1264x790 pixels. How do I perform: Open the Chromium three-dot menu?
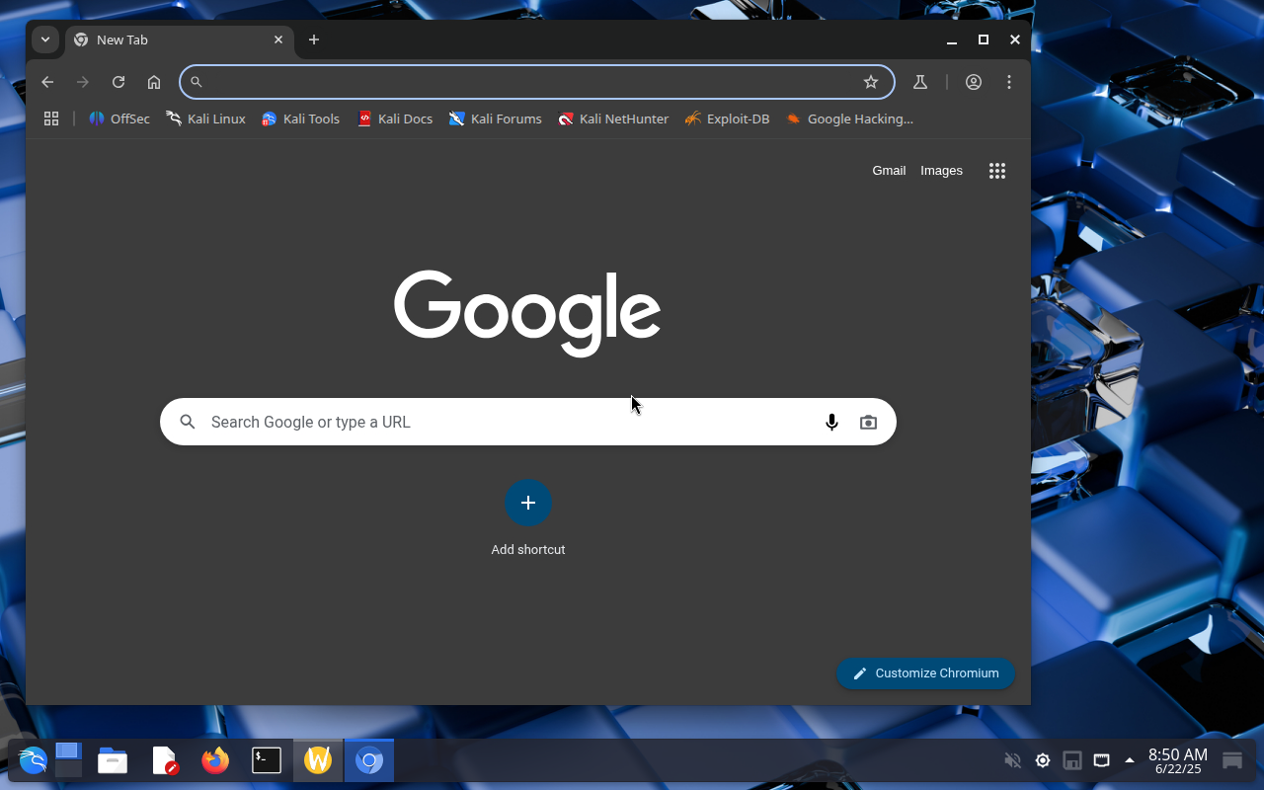pyautogui.click(x=1009, y=82)
